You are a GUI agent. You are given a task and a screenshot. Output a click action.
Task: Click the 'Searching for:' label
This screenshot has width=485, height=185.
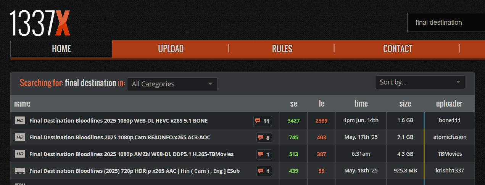pos(41,83)
